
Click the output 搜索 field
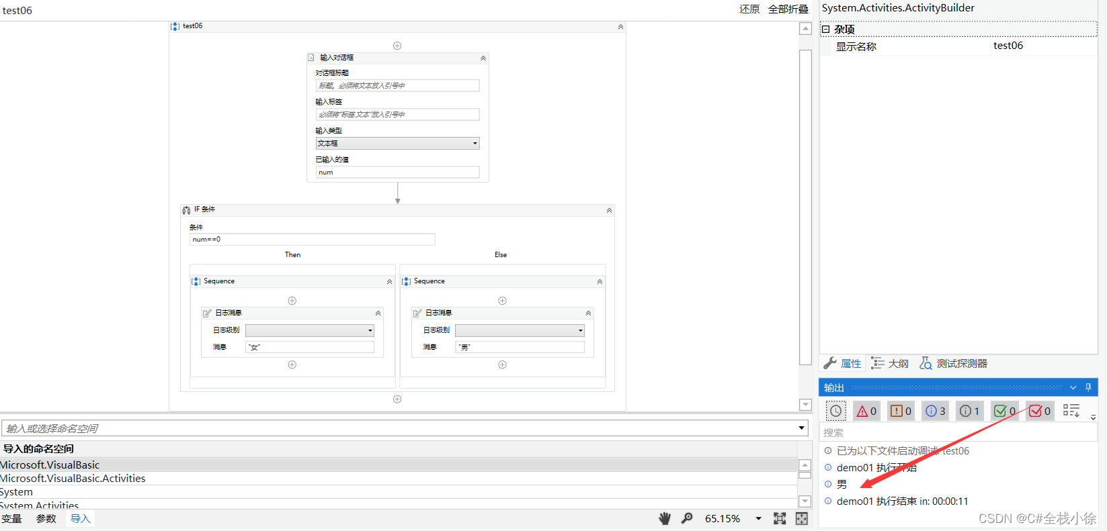[x=957, y=433]
